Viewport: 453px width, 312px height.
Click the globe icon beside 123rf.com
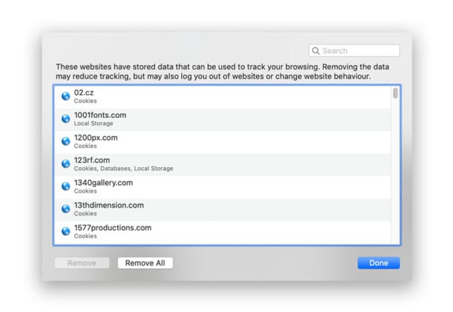66,163
